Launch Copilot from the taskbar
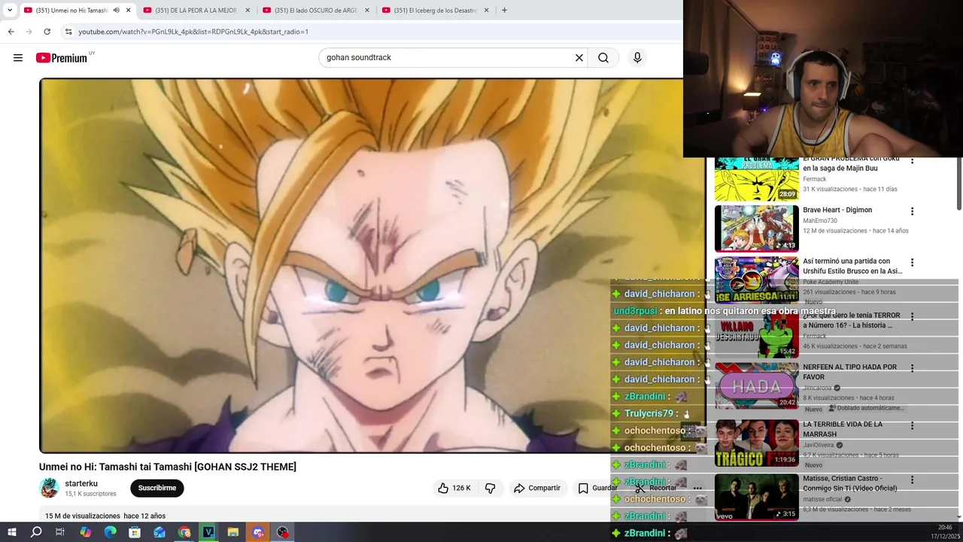The image size is (963, 542). click(85, 532)
